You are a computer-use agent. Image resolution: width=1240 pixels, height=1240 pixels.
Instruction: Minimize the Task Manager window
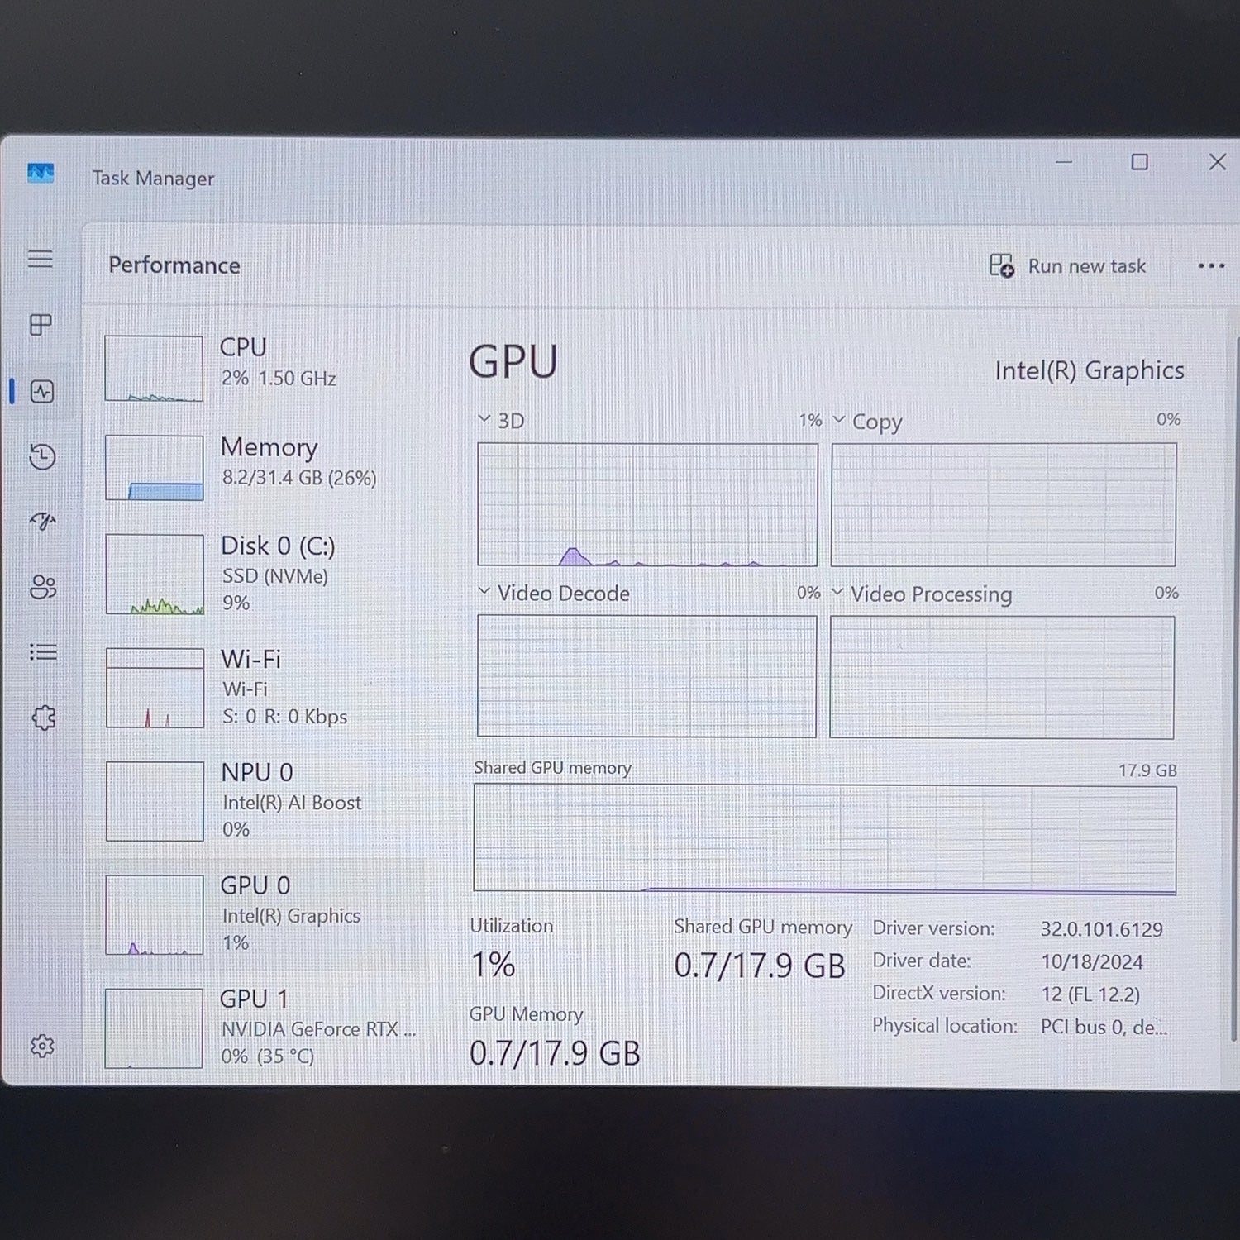coord(1064,162)
